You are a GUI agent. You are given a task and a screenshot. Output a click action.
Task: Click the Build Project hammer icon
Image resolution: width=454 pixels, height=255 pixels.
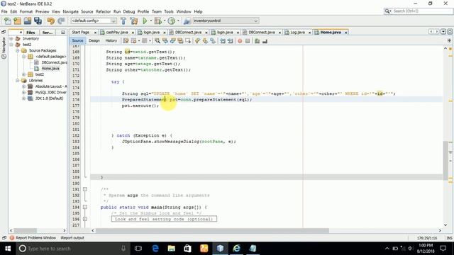click(123, 21)
